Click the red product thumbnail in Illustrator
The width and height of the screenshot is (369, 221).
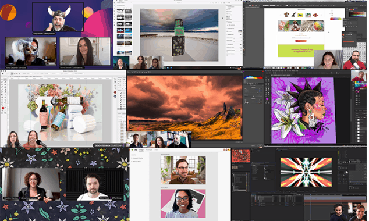point(315,15)
